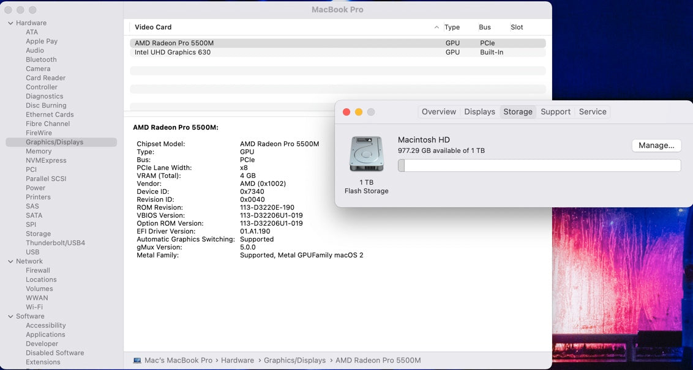The height and width of the screenshot is (370, 693).
Task: Open the Support tab
Action: tap(555, 111)
